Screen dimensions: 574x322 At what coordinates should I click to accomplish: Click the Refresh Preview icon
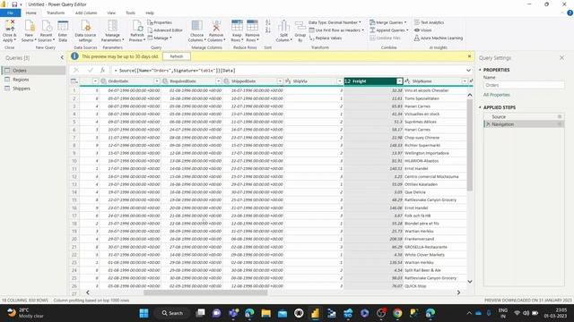137,26
